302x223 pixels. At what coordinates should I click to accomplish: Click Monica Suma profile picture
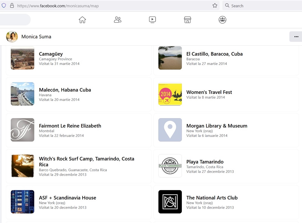[x=12, y=37]
